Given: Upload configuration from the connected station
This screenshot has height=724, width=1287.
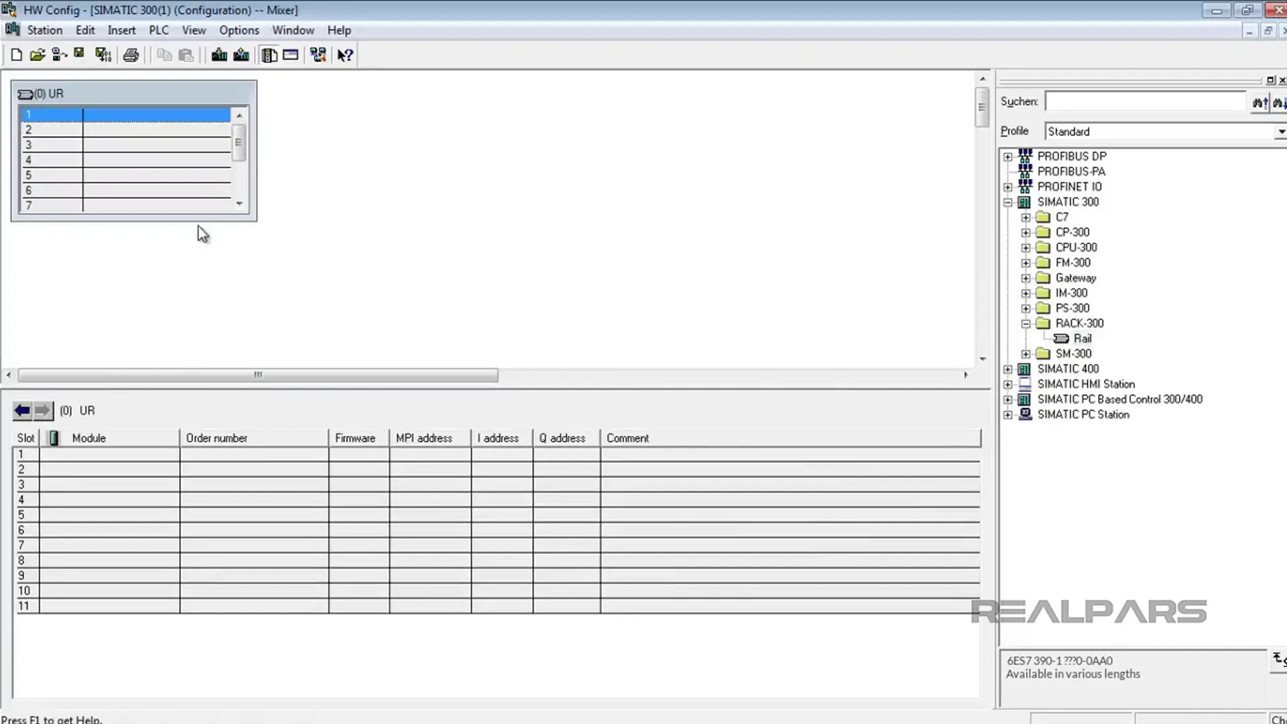Looking at the screenshot, I should 241,54.
